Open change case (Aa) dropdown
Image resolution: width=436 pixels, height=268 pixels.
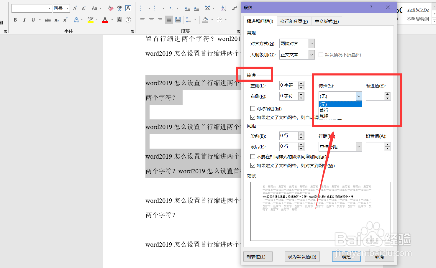click(96, 8)
